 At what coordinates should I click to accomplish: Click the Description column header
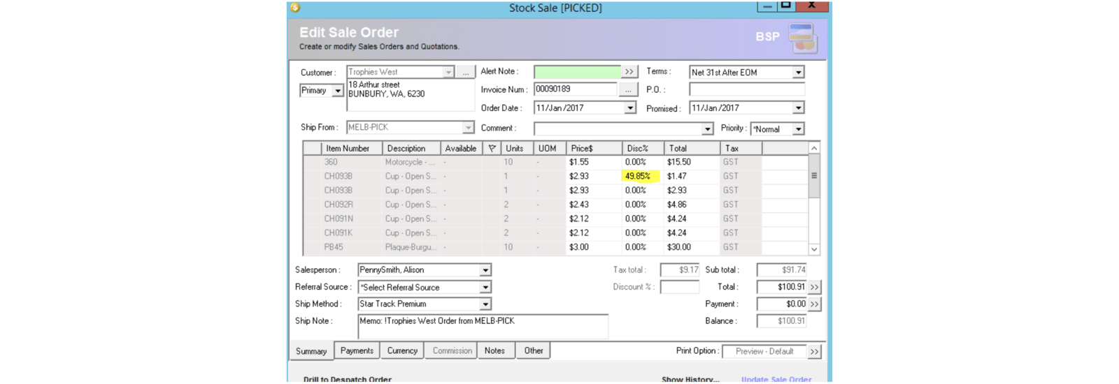[x=411, y=149]
